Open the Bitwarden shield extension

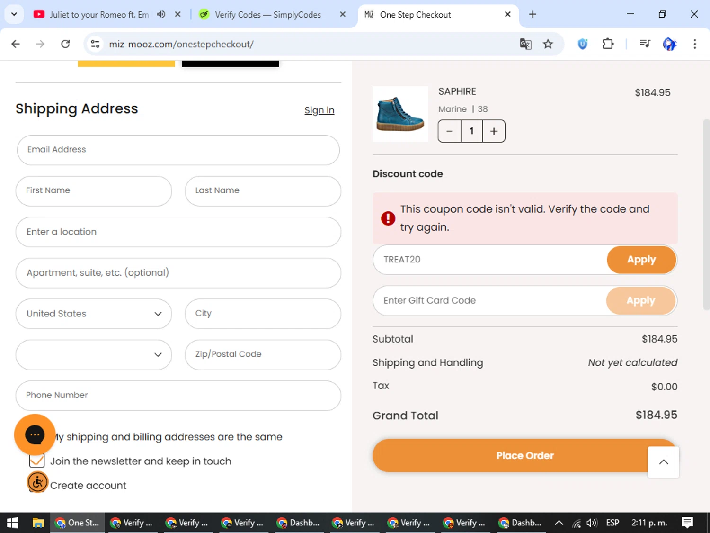(x=583, y=44)
